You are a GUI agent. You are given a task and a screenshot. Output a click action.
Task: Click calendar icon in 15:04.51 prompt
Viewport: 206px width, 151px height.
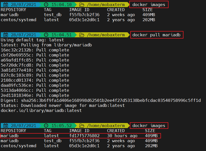(x=6, y=35)
